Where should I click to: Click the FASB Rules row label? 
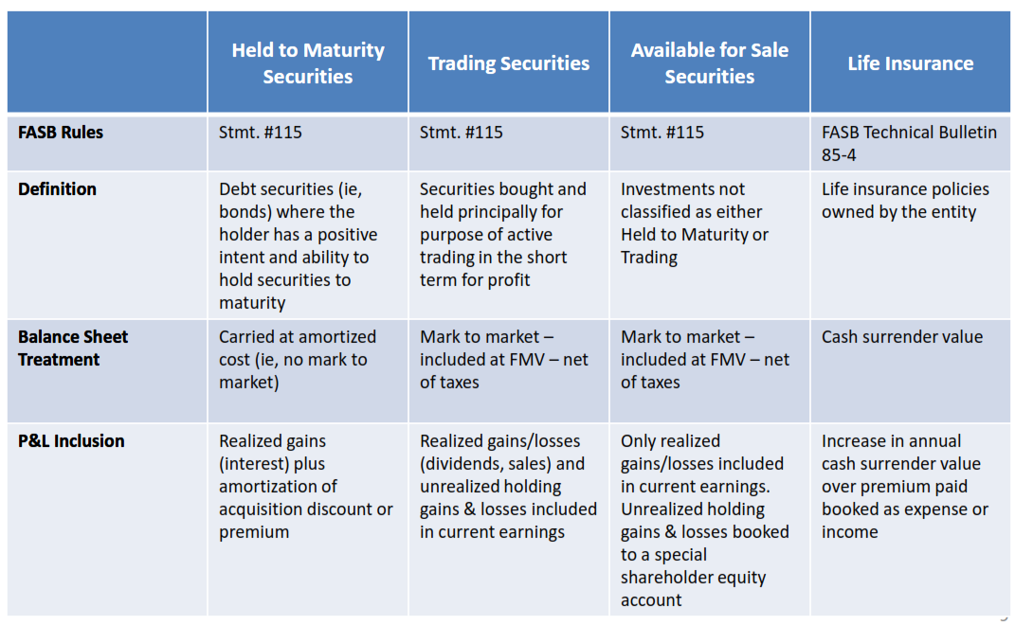61,132
